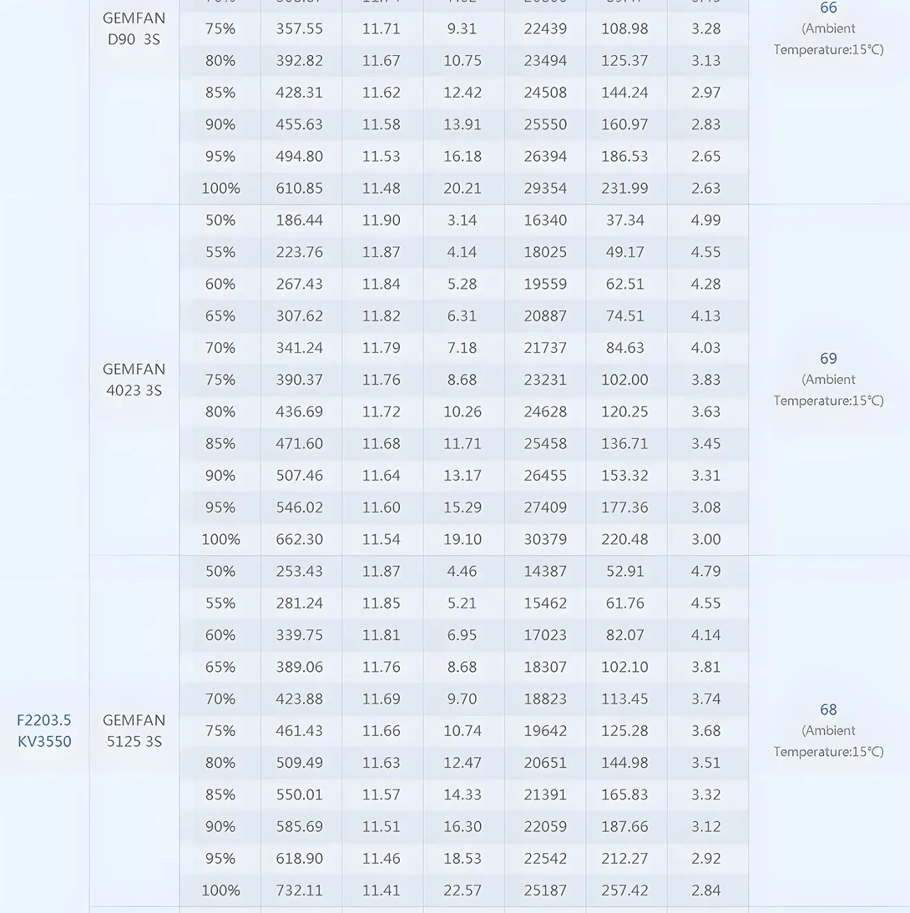Click the 22.57 cell

point(462,890)
